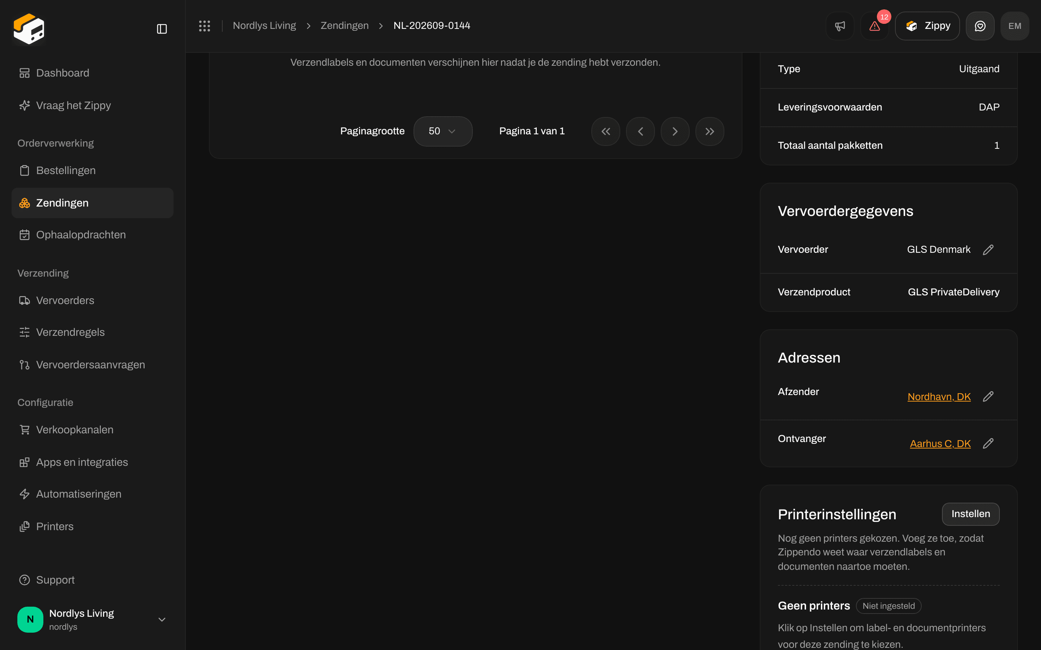Open Vervoerdersaanvragen in the sidebar
Image resolution: width=1041 pixels, height=650 pixels.
(x=93, y=365)
